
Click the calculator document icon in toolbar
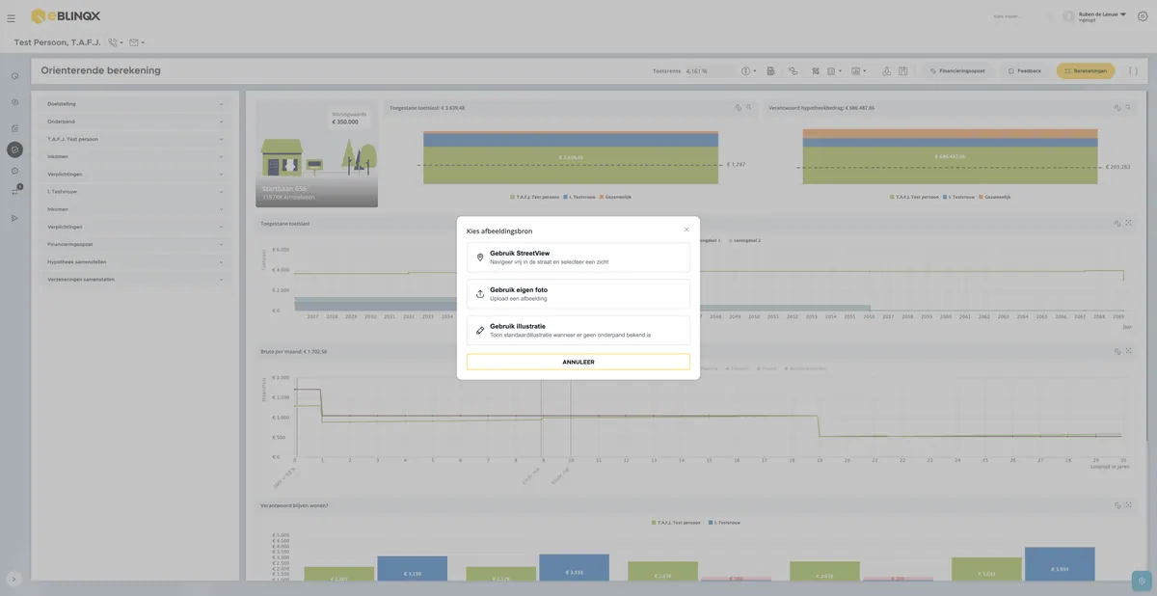point(770,70)
